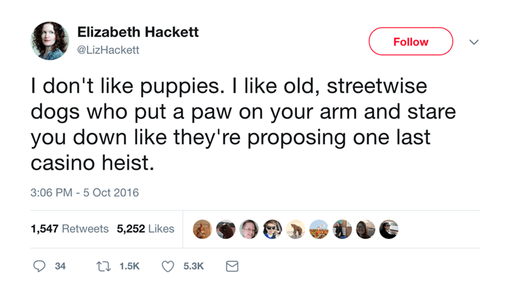511x295 pixels.
Task: Click the tweet text about old streetwise dogs
Action: pyautogui.click(x=243, y=124)
